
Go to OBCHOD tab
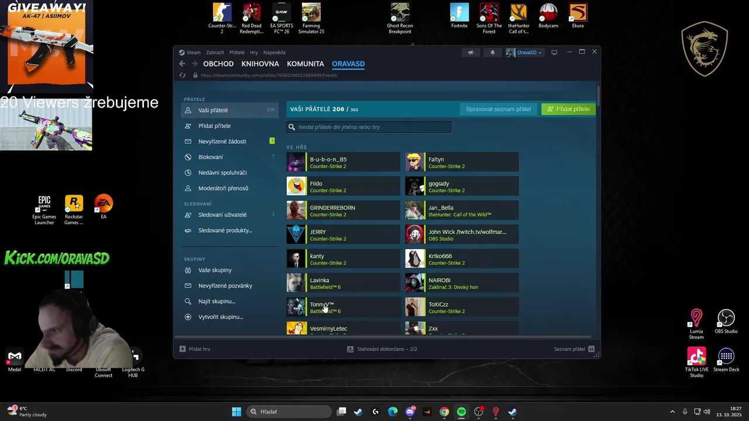[x=218, y=64]
